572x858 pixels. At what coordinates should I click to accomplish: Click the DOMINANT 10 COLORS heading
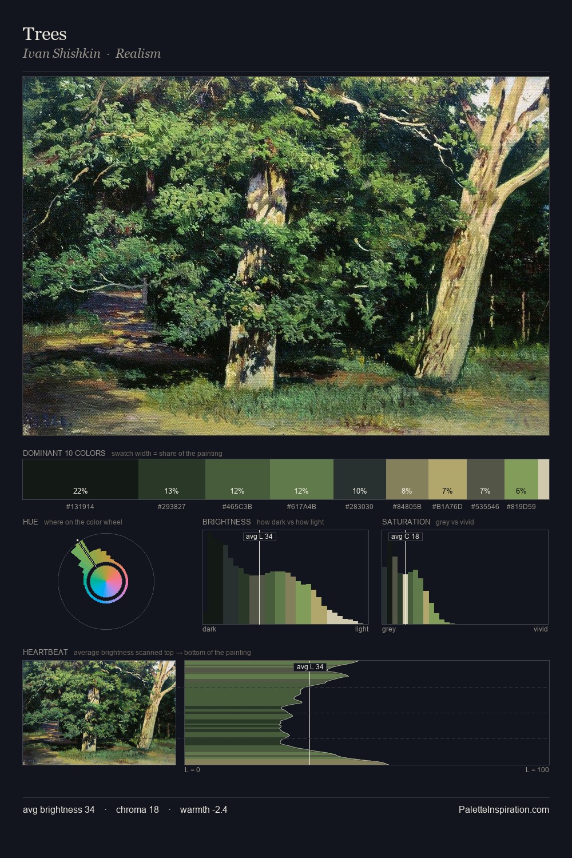pos(64,453)
